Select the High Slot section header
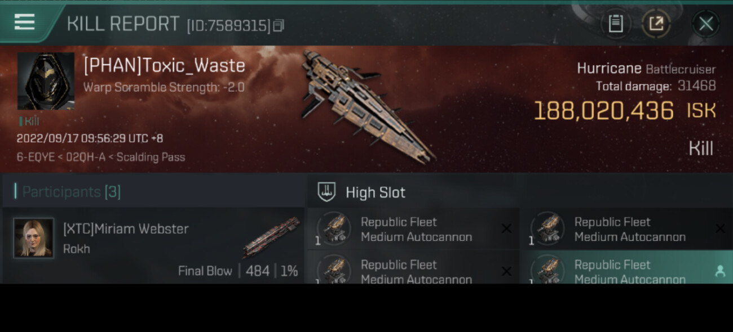 point(375,192)
